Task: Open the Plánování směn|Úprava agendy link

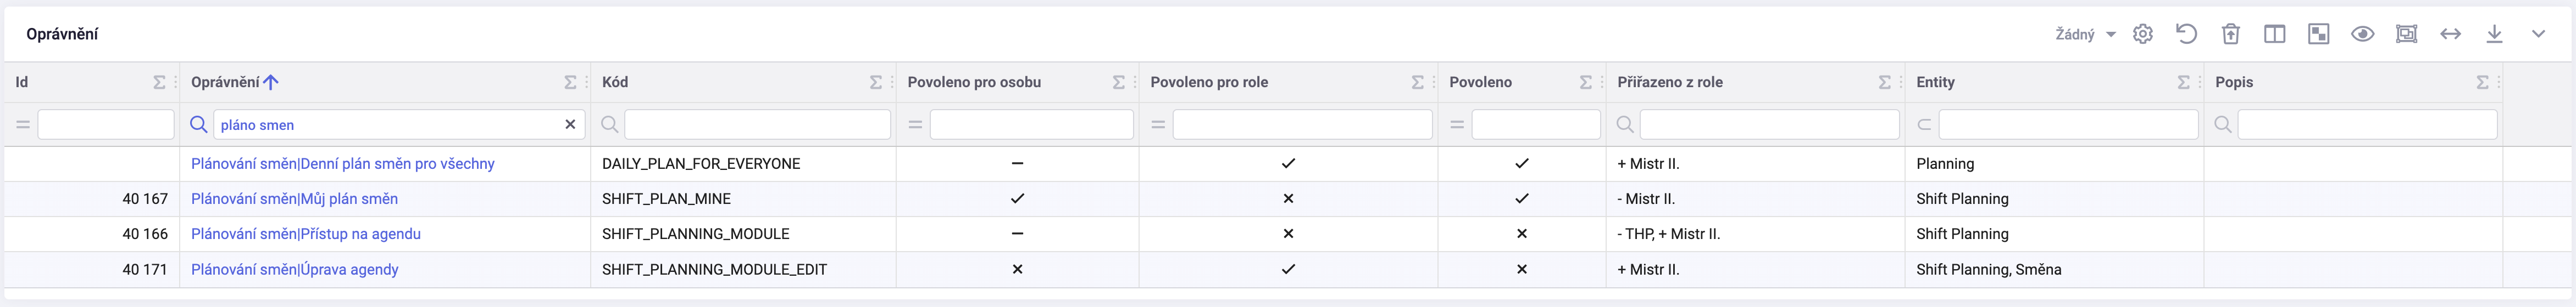Action: pyautogui.click(x=294, y=269)
